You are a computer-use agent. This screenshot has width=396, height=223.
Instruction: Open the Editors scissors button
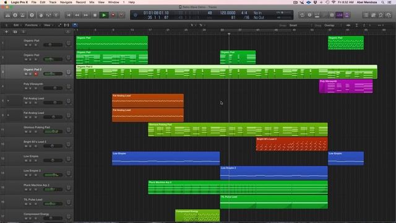tap(56, 15)
